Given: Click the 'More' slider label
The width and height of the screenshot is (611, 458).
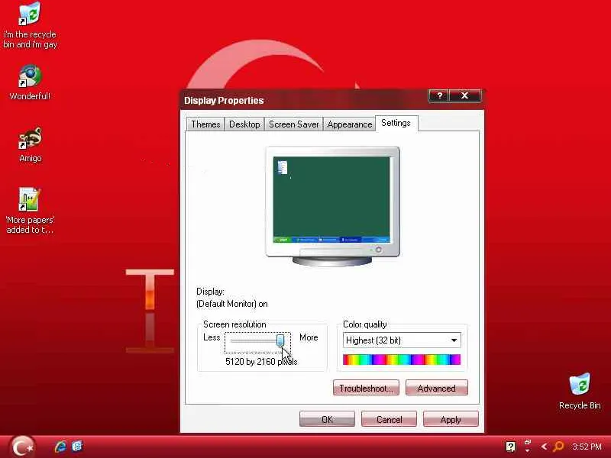Looking at the screenshot, I should tap(309, 337).
